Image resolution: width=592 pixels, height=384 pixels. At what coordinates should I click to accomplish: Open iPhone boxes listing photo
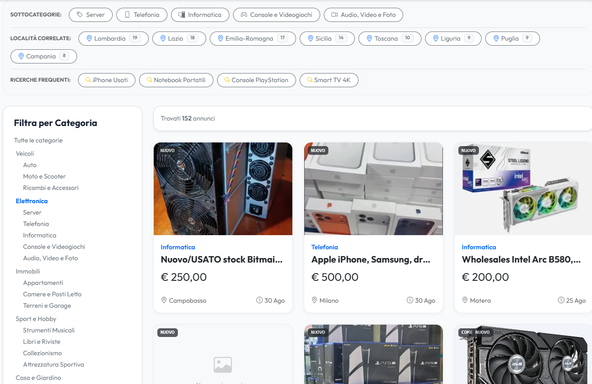click(374, 189)
